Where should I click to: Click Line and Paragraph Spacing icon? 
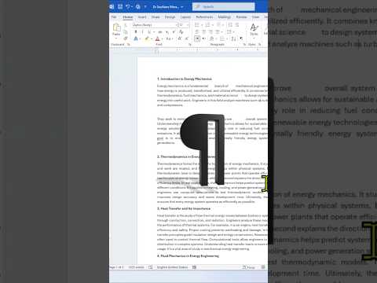click(x=229, y=32)
